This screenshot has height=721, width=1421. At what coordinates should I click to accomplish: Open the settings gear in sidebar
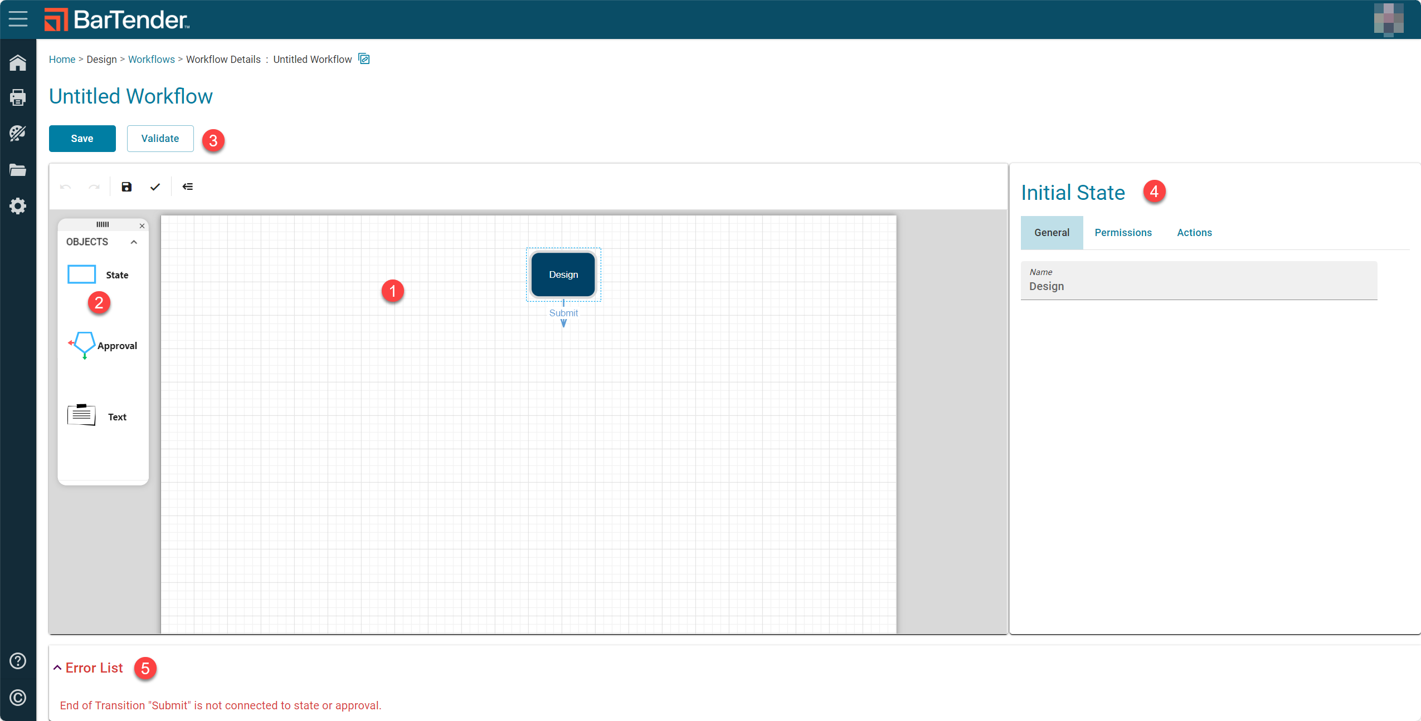coord(18,206)
